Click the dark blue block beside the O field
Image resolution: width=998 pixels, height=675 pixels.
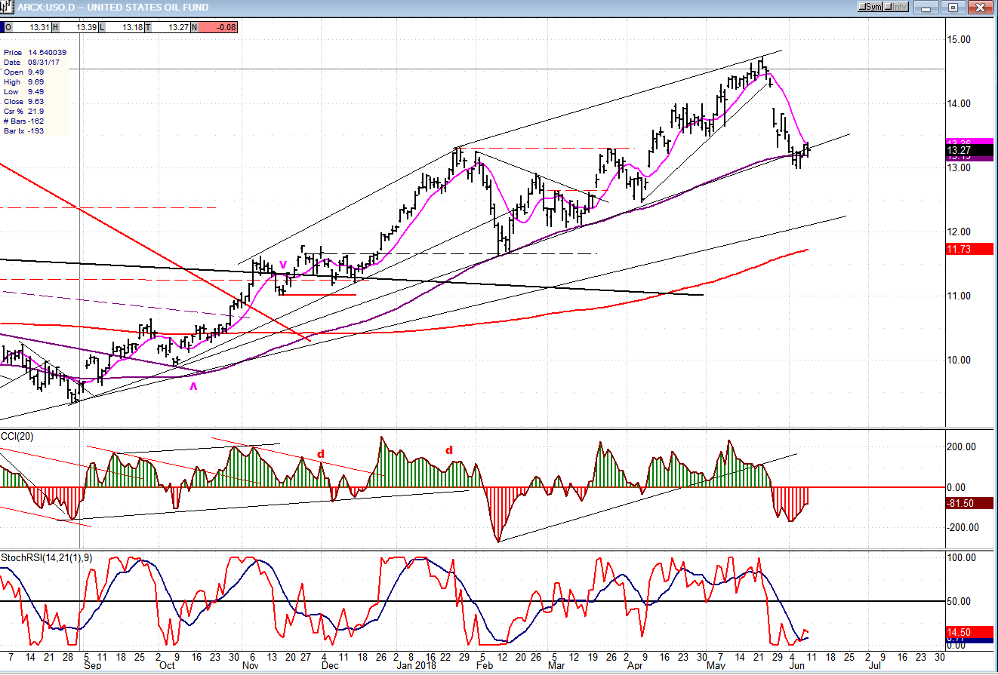coord(2,27)
